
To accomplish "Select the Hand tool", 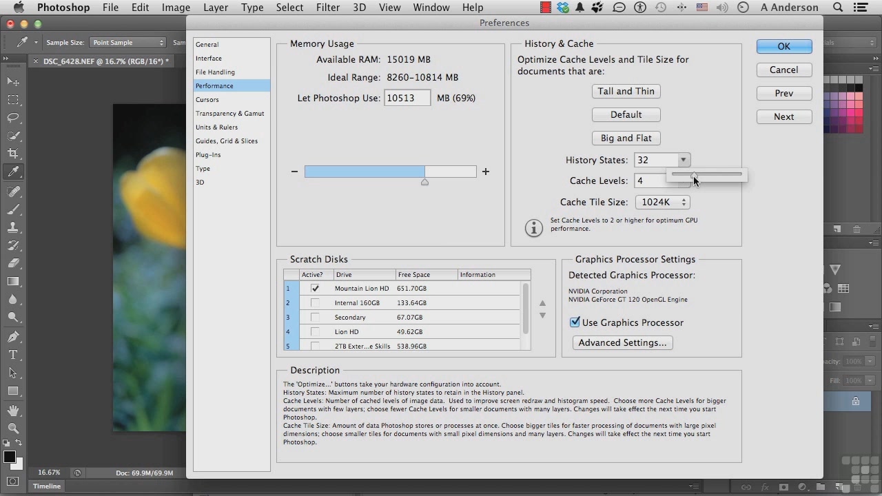I will coord(13,410).
